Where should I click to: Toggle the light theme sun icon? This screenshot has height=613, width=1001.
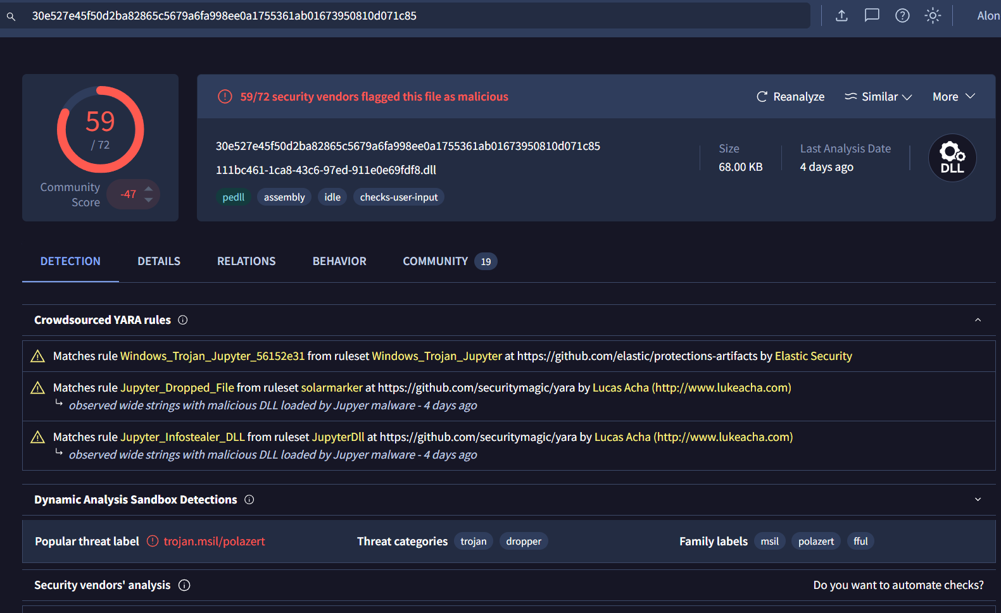pyautogui.click(x=933, y=16)
